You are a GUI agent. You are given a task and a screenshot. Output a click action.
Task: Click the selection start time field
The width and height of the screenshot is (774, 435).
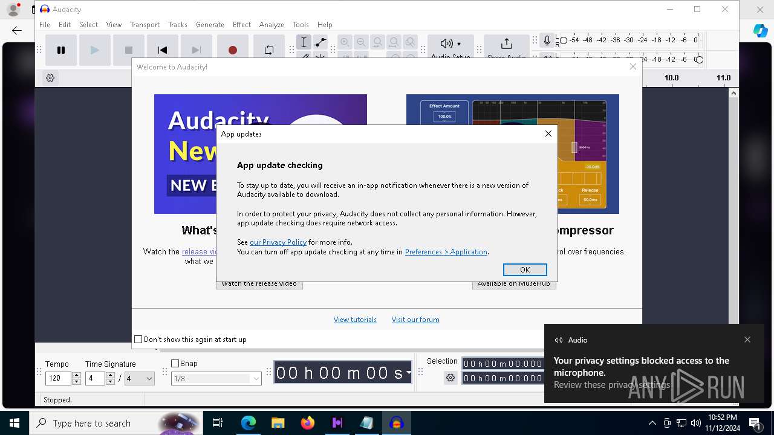[503, 364]
